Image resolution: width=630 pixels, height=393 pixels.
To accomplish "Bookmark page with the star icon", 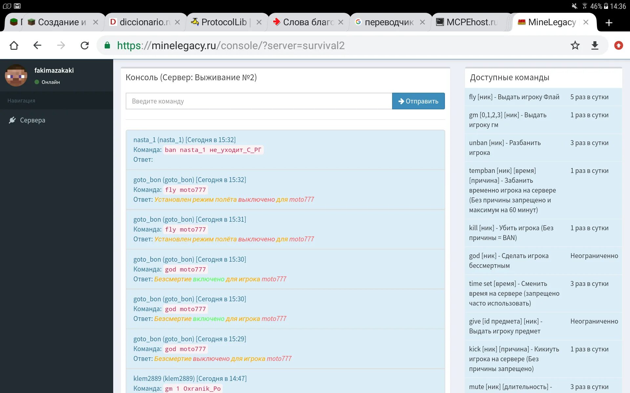I will pos(575,45).
